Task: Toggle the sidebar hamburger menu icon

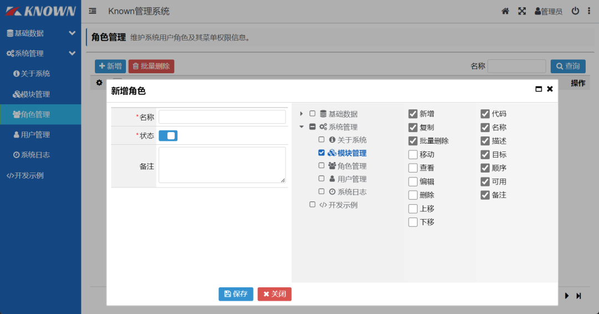Action: 93,11
